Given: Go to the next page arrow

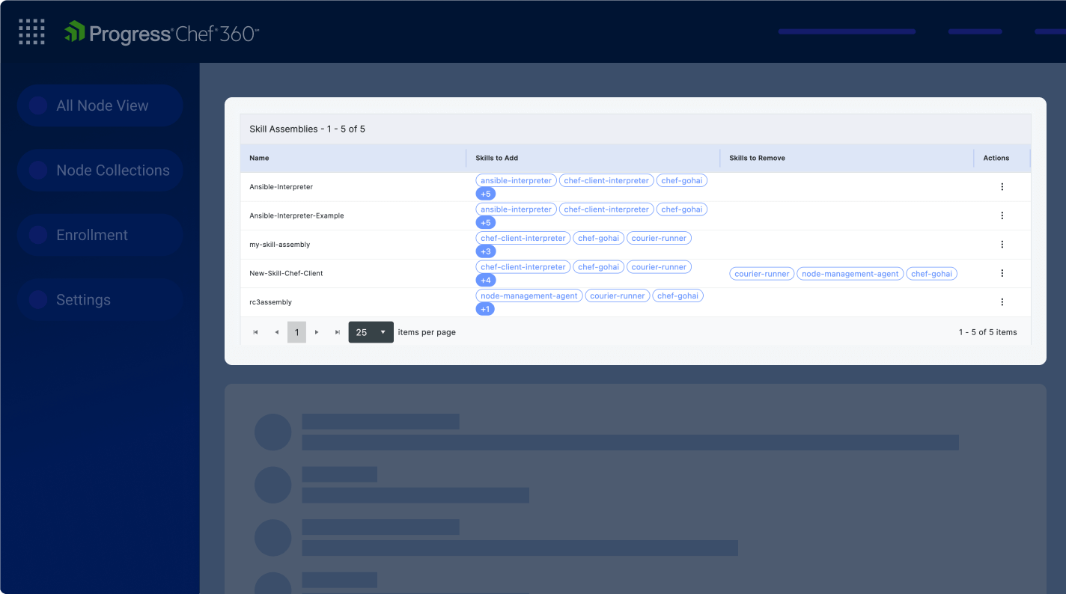Looking at the screenshot, I should tap(317, 332).
